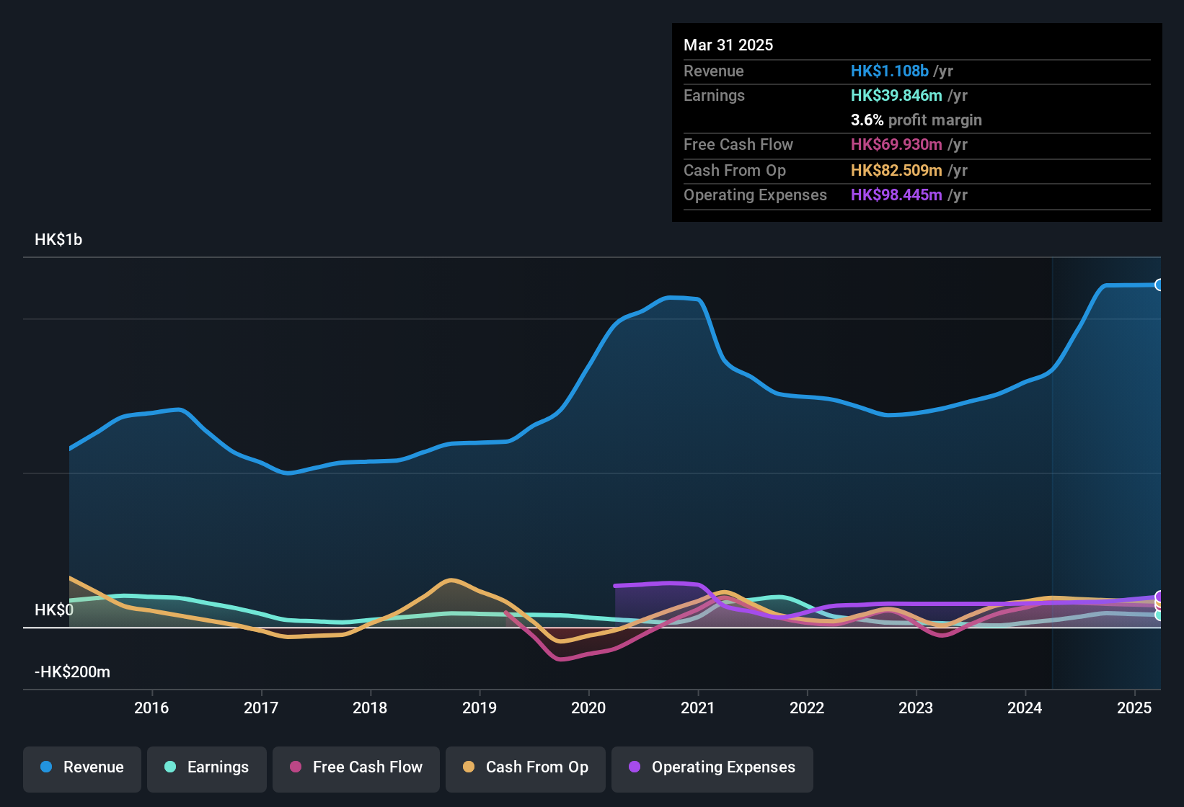
Task: Toggle the Revenue series visibility
Action: 81,768
